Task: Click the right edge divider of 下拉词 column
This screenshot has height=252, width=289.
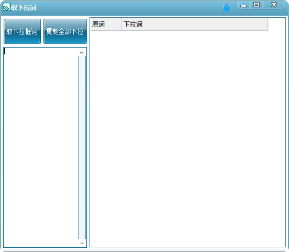Action: tap(268, 24)
